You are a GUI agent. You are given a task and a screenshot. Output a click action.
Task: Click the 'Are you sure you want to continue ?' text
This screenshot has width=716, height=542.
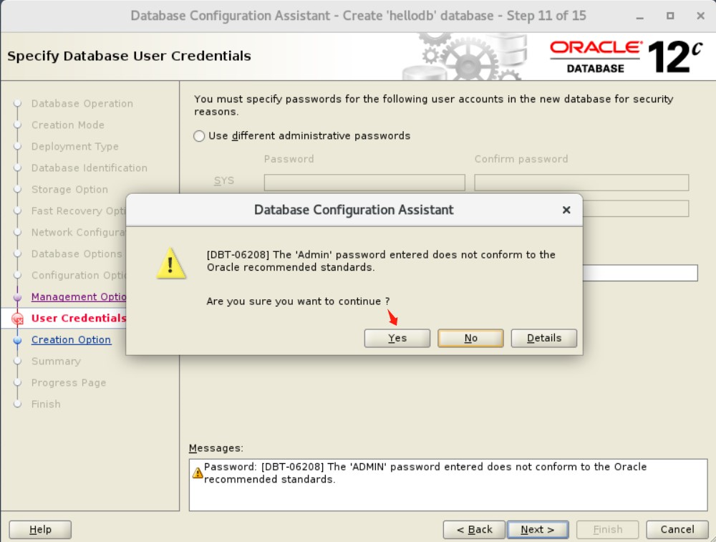298,301
